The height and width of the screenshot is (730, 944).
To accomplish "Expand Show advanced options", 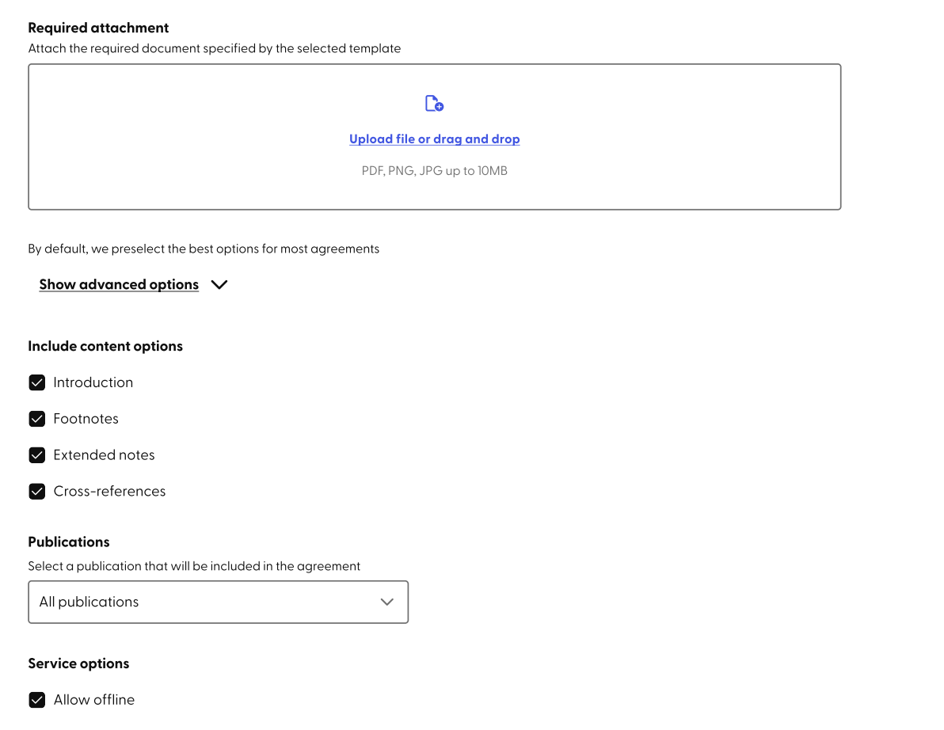I will pos(119,285).
